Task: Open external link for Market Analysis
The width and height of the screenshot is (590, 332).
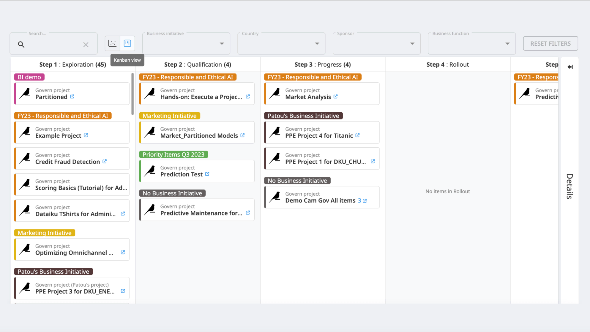Action: pyautogui.click(x=335, y=97)
